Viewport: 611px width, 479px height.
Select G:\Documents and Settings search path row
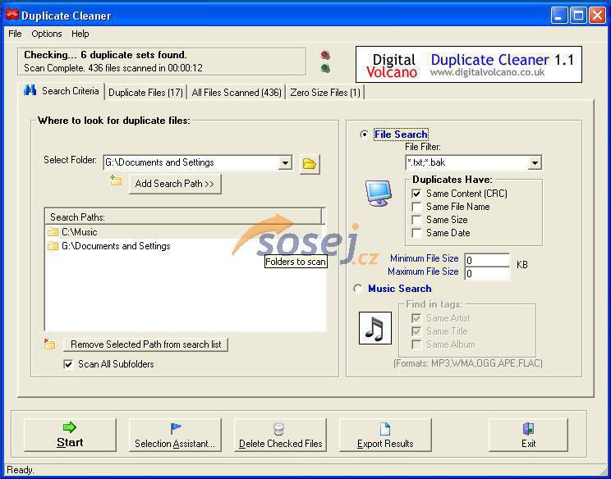(x=185, y=246)
